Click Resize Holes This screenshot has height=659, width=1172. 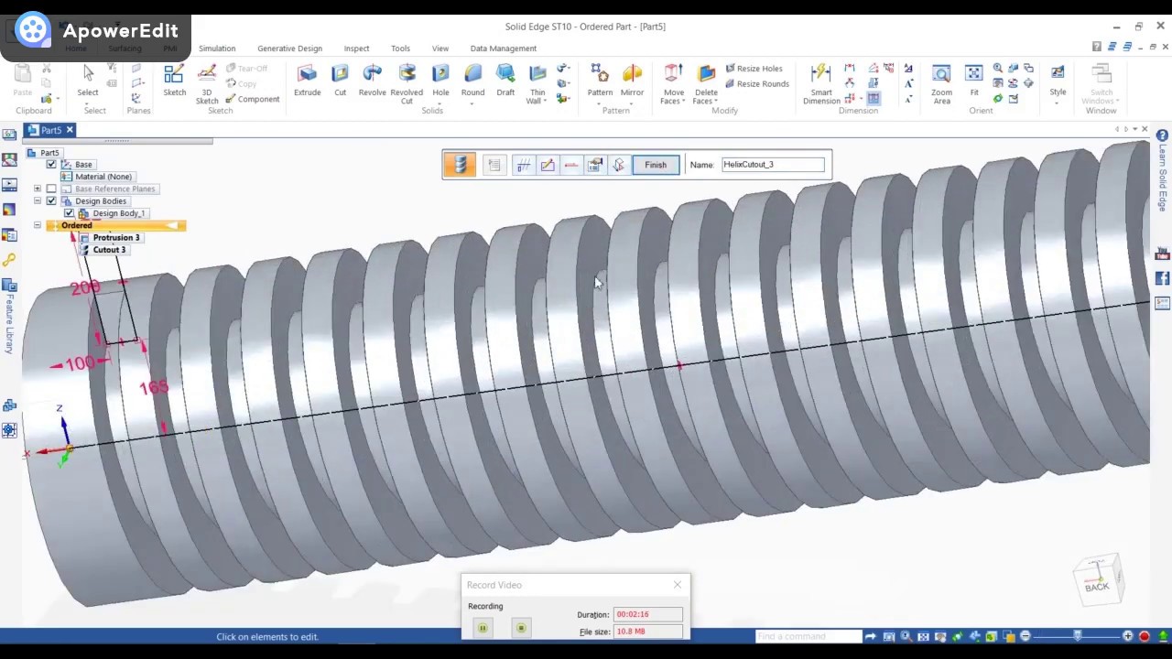click(x=754, y=69)
